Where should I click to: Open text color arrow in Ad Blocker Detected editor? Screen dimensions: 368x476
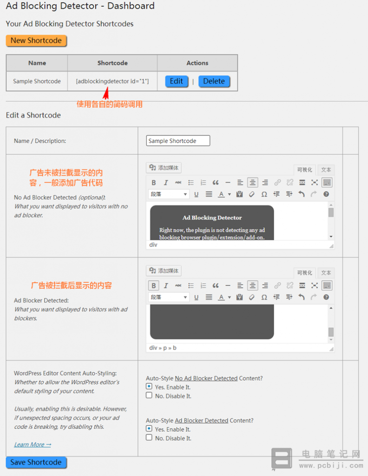pos(230,297)
